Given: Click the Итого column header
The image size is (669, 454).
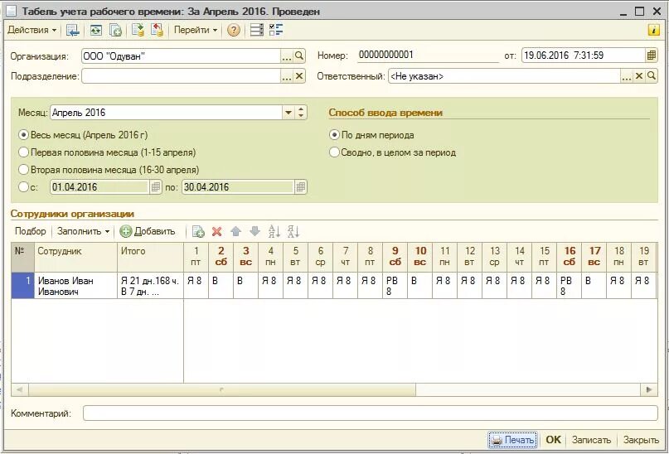Looking at the screenshot, I should 151,257.
